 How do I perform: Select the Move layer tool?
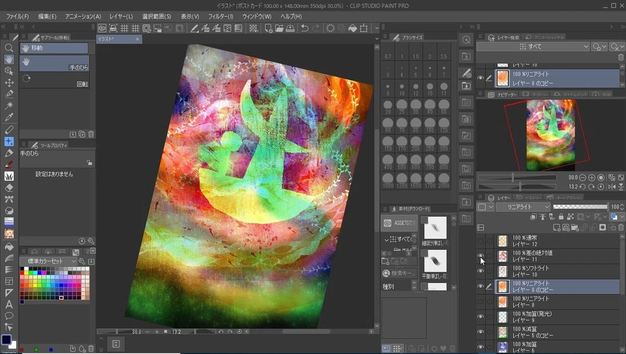pos(9,82)
